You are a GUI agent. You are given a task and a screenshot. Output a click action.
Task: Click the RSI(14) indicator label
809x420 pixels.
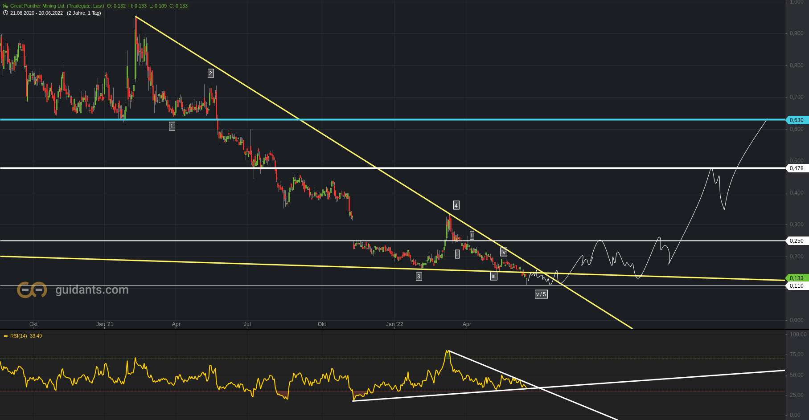pos(19,336)
